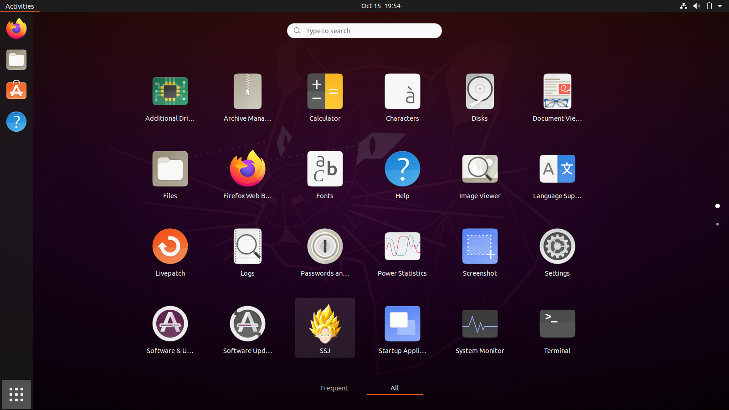The width and height of the screenshot is (729, 410).
Task: Click the Help icon in dock
Action: 16,122
